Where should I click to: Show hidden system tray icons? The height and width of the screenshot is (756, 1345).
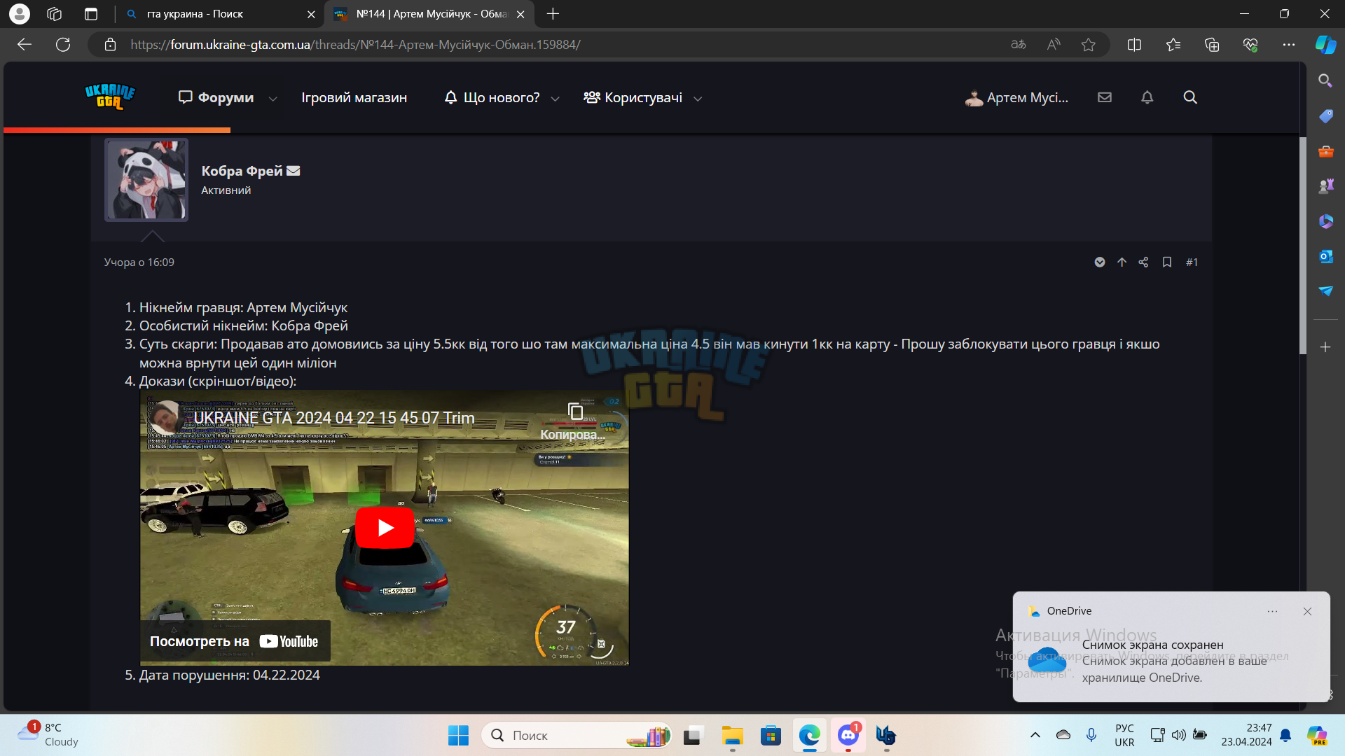[x=1035, y=735]
